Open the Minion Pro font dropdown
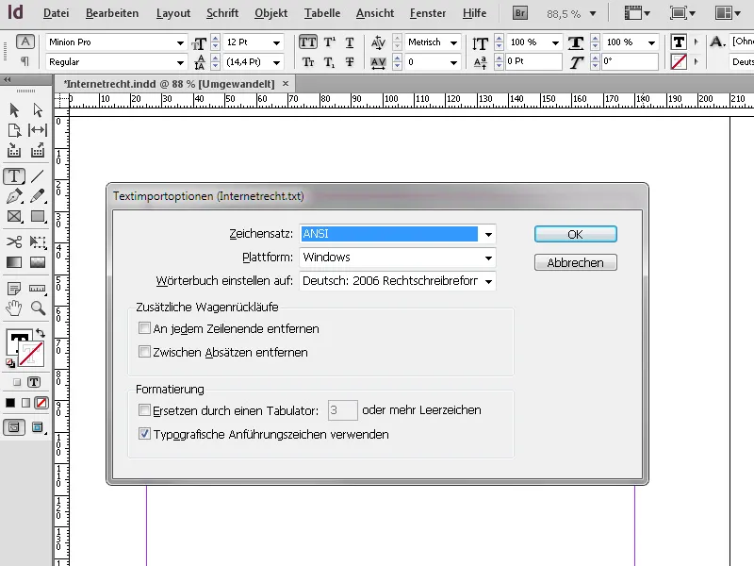This screenshot has height=566, width=754. coord(180,42)
